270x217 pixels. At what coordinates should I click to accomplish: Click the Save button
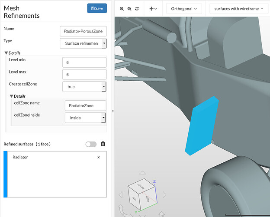click(97, 8)
